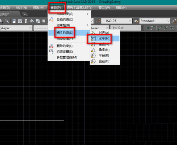Image resolution: width=177 pixels, height=145 pixels.
Task: Open the 参数(P) menu
Action: coord(56,8)
